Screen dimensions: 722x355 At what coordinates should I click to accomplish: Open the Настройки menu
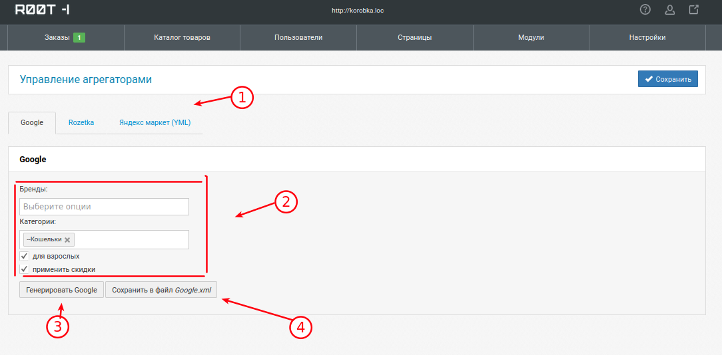pos(647,38)
